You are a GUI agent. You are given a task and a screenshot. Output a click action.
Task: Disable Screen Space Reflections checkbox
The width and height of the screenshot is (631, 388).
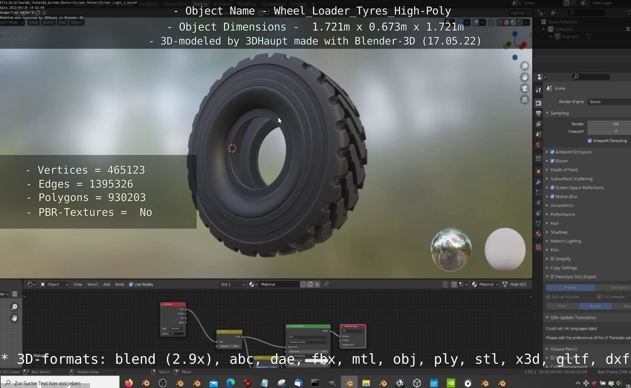(552, 188)
